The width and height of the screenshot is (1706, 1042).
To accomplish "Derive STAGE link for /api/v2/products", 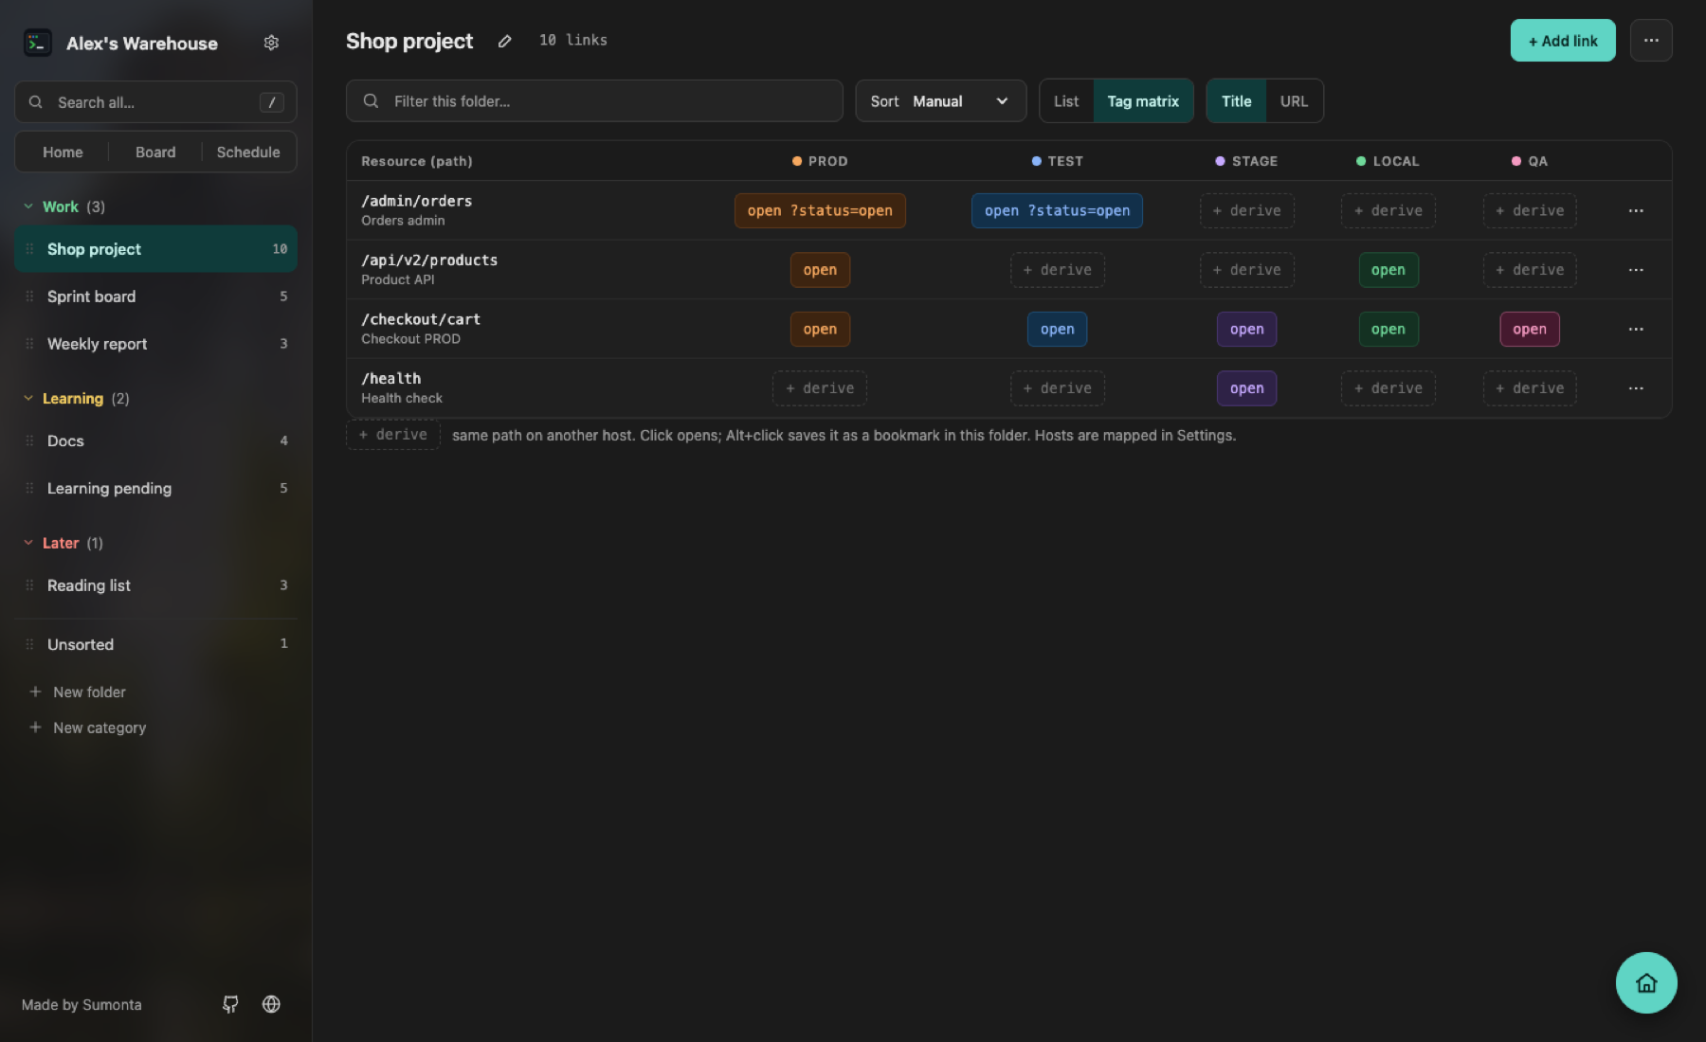I will (1246, 270).
